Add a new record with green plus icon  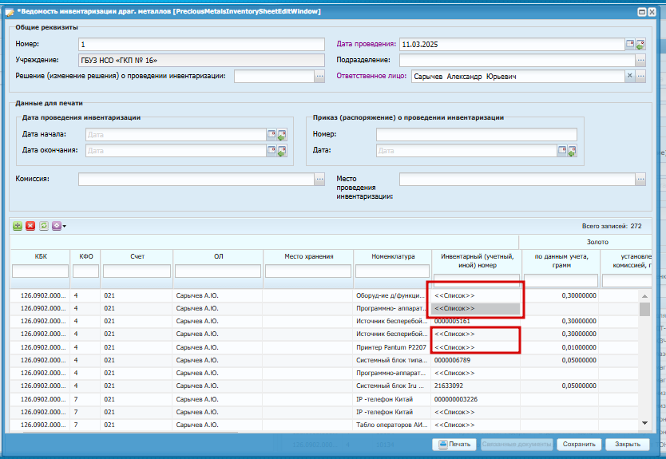[x=18, y=226]
